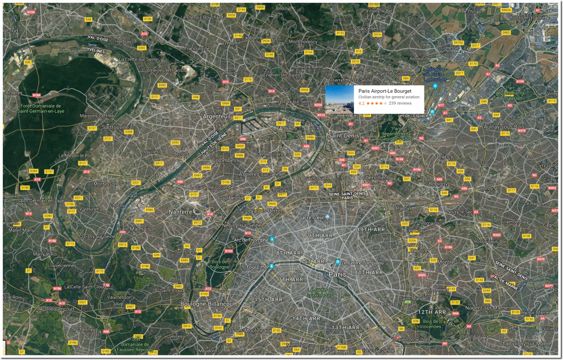563x360 pixels.
Task: Click the Saint-Denis city label
Action: [x=343, y=135]
